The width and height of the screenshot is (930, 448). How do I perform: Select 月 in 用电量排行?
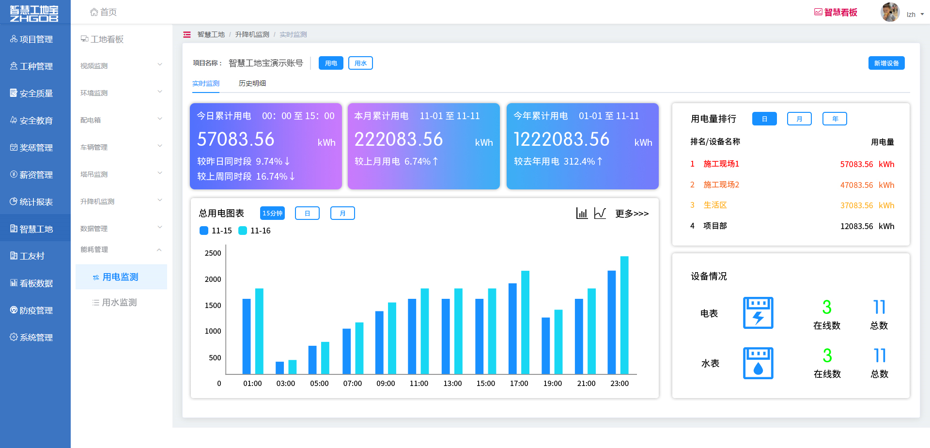(799, 119)
